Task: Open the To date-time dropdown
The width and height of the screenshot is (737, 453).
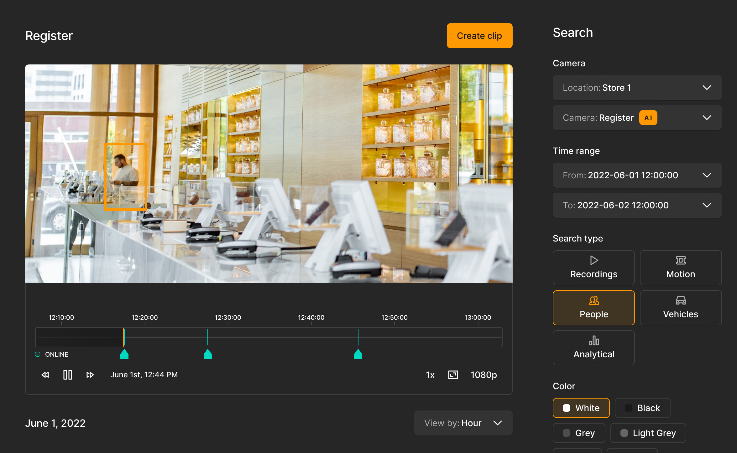Action: 637,205
